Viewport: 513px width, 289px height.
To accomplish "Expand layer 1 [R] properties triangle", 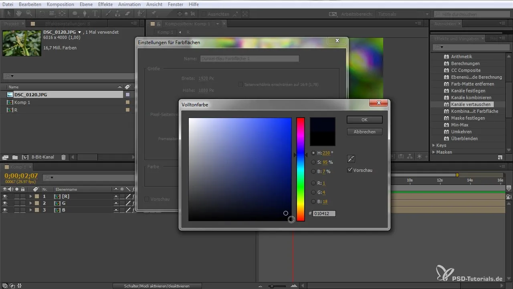I will click(30, 196).
